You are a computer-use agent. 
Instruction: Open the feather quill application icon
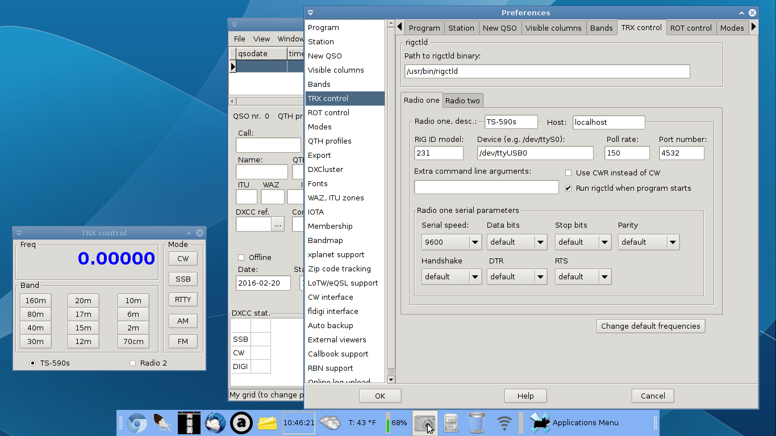(x=162, y=423)
